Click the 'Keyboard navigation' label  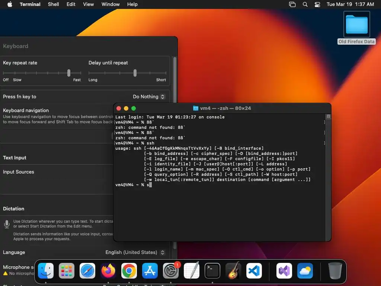pos(26,110)
